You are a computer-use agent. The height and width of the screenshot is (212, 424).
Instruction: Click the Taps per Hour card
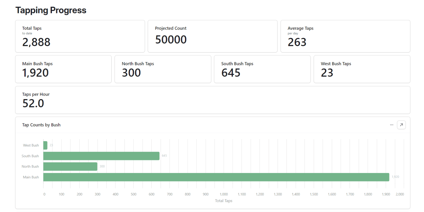point(212,100)
